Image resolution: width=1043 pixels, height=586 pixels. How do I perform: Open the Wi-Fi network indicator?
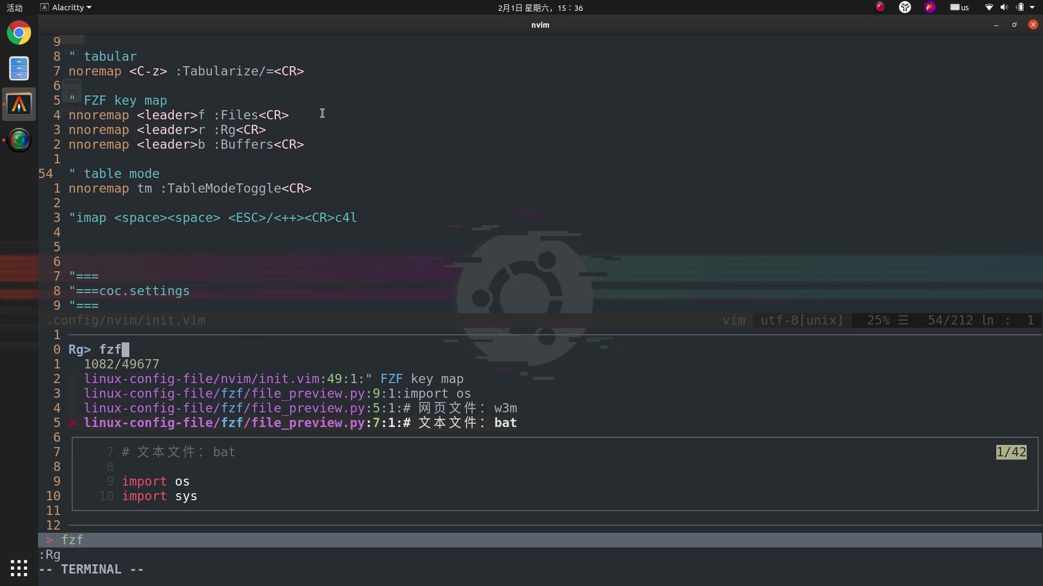tap(989, 8)
